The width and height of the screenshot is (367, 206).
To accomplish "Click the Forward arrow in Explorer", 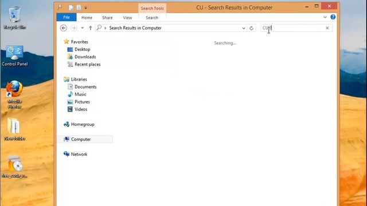I will tap(74, 28).
